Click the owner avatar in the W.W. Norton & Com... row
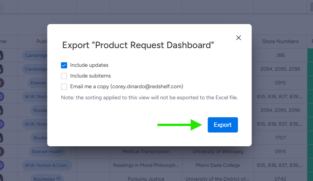 [x=2, y=165]
